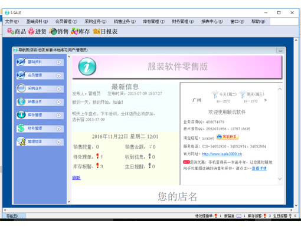Click the 销售业务 compass icon in sidebar
Image resolution: width=301 pixels, height=230 pixels.
click(x=21, y=101)
